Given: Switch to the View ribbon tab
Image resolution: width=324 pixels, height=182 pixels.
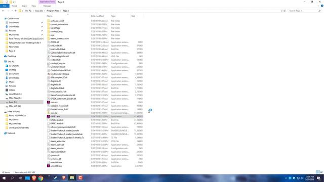Looking at the screenshot, I should 33,6.
